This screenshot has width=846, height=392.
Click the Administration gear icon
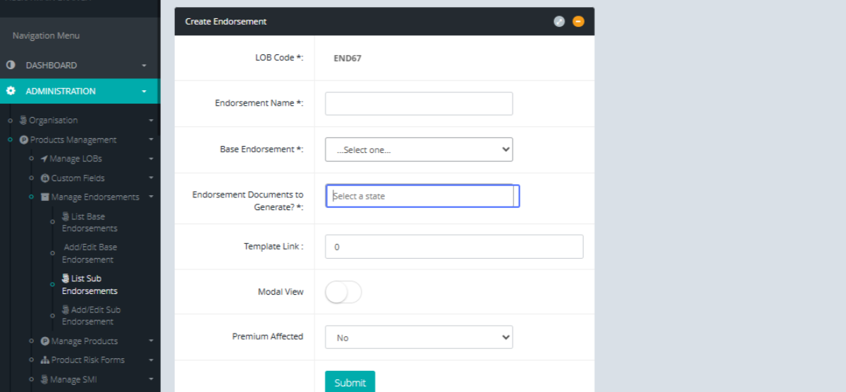11,91
